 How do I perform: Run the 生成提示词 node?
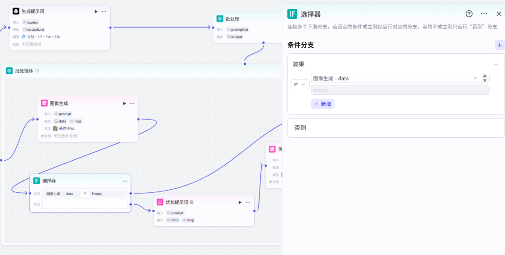[96, 12]
